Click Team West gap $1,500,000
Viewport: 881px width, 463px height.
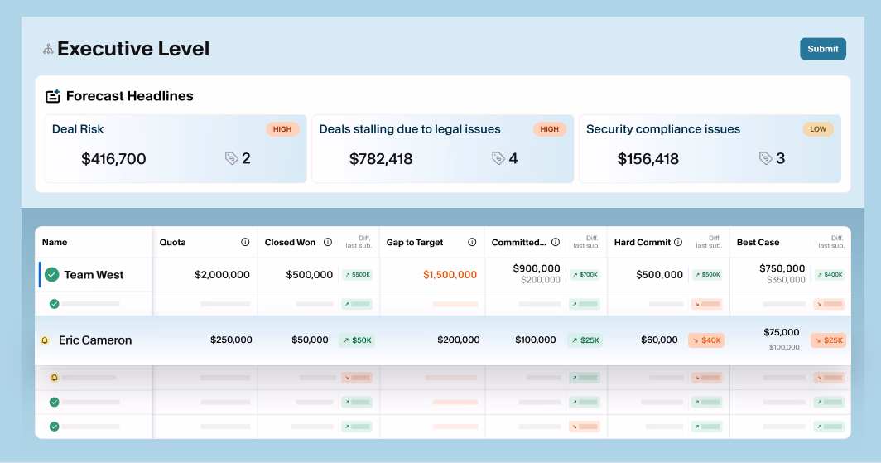(x=450, y=275)
